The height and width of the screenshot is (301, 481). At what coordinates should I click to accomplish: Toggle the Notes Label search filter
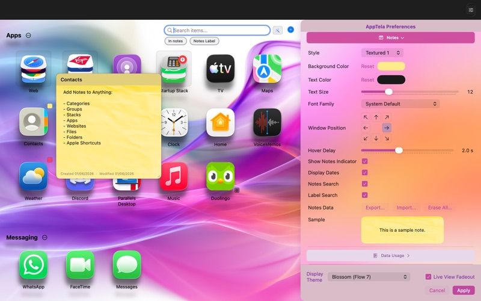pos(204,41)
